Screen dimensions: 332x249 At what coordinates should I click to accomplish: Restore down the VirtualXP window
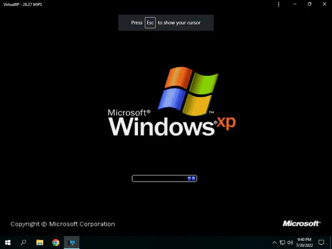(x=310, y=4)
